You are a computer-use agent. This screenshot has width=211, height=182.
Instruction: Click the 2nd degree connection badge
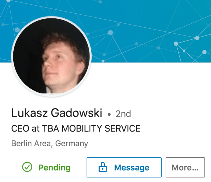point(123,114)
